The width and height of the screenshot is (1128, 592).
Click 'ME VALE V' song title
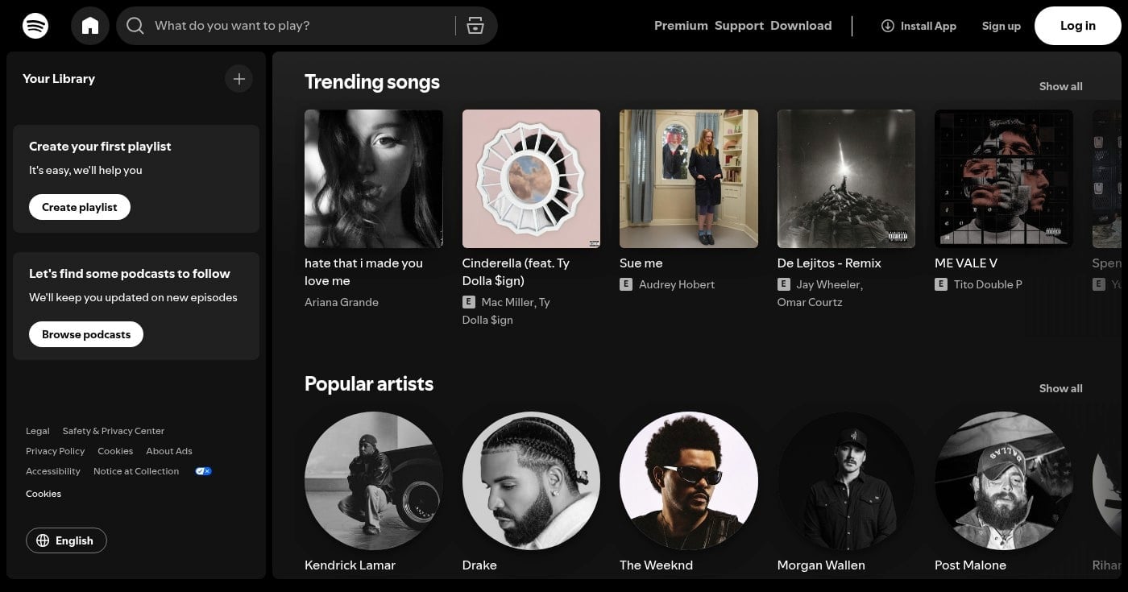click(966, 263)
